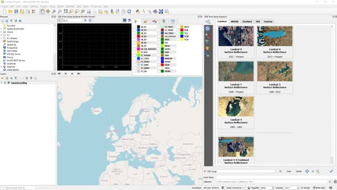
Task: Click the black SR_B1 color swatch
Action: [x=139, y=27]
